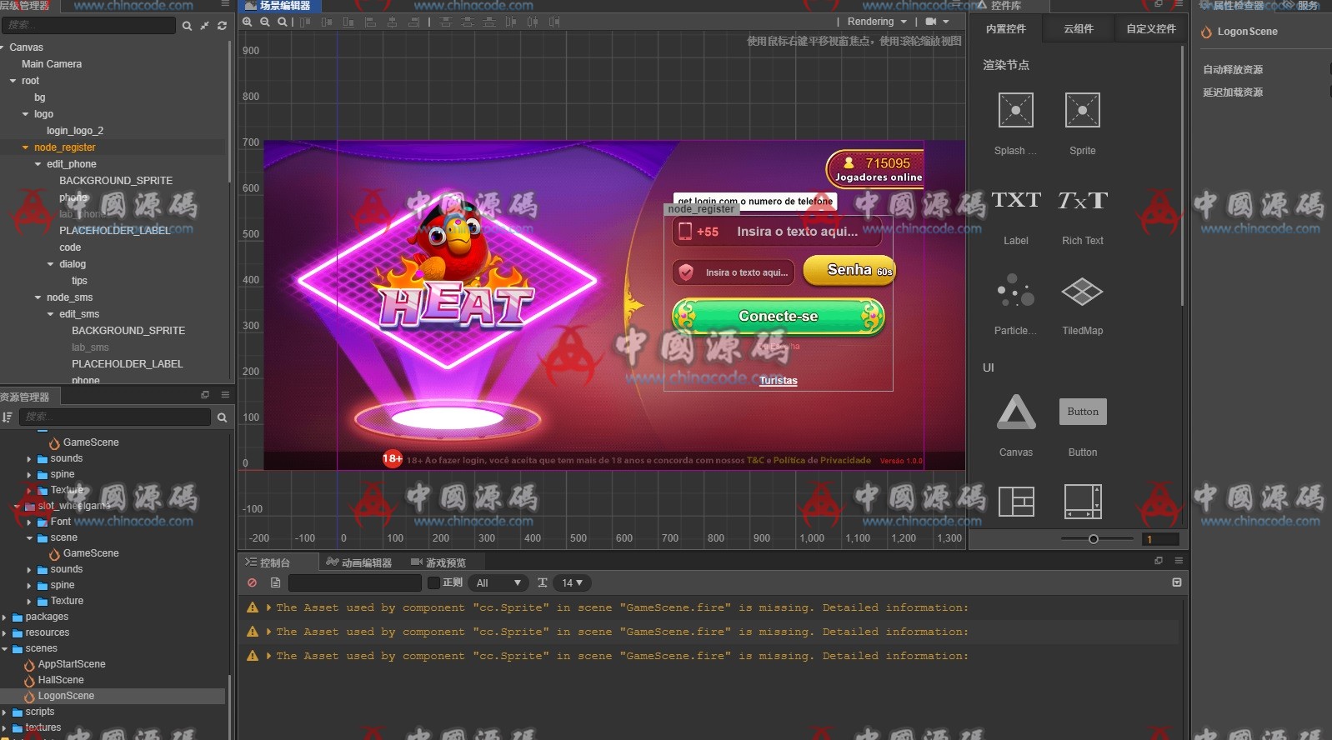Click the asset sort icon in assets panel
This screenshot has width=1332, height=740.
click(8, 417)
